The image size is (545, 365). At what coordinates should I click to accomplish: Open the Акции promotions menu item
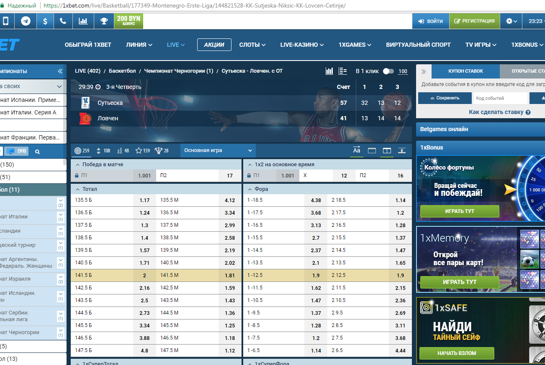click(214, 45)
